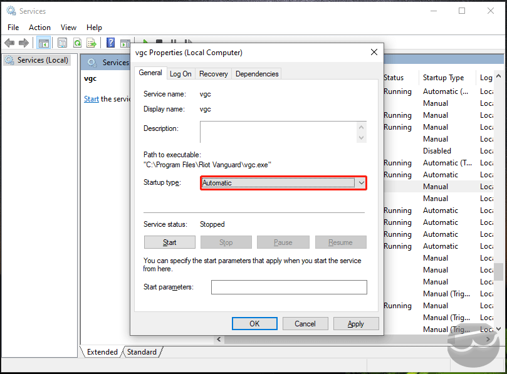Image resolution: width=507 pixels, height=374 pixels.
Task: Toggle the Show/Hide Console Tree icon
Action: click(x=44, y=43)
